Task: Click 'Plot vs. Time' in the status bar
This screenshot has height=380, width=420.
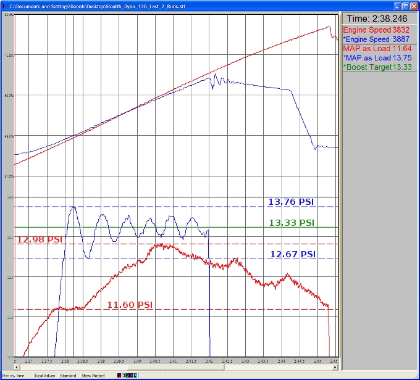Action: [13, 376]
